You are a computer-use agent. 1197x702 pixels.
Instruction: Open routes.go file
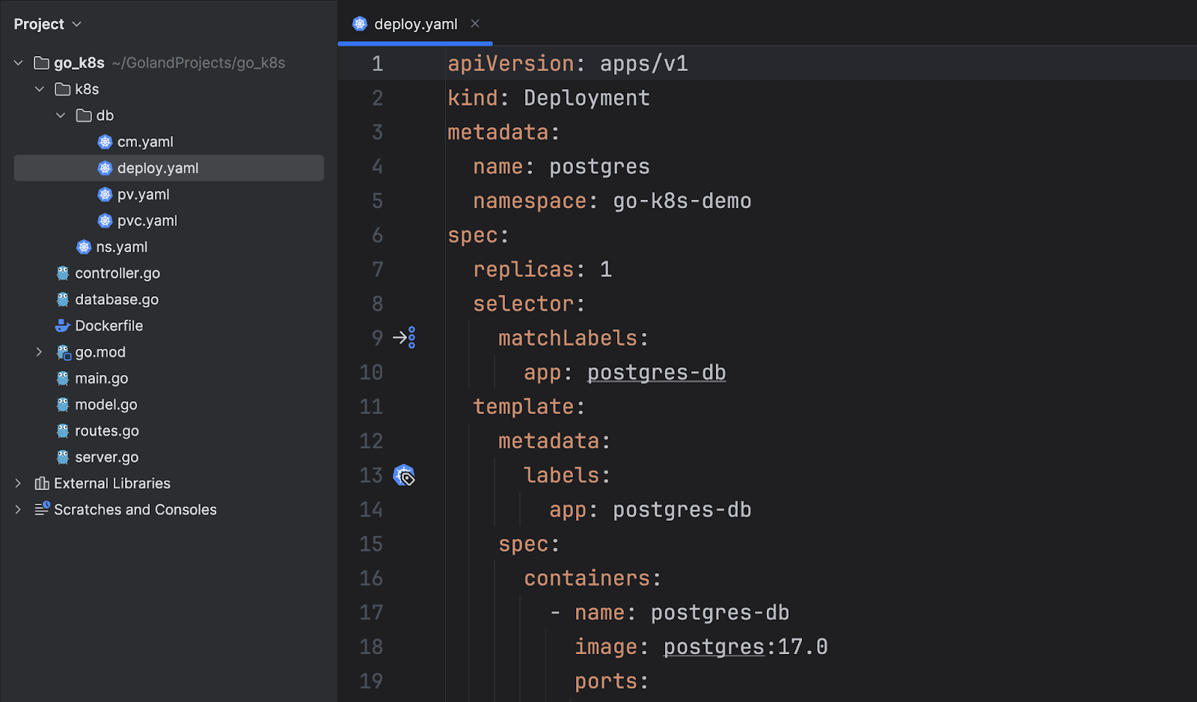tap(107, 431)
